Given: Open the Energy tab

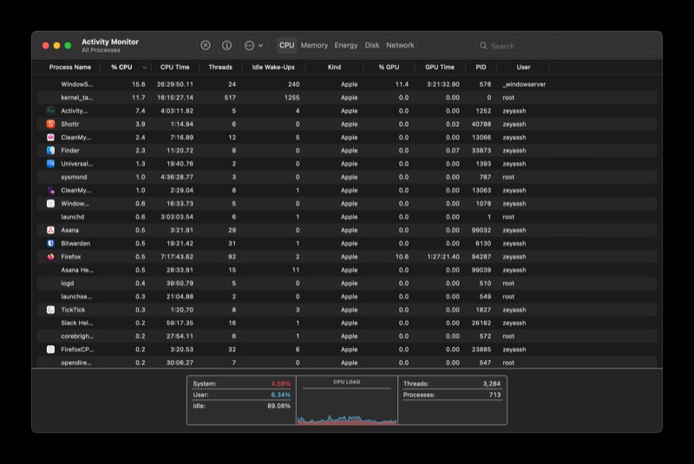Looking at the screenshot, I should pos(345,45).
